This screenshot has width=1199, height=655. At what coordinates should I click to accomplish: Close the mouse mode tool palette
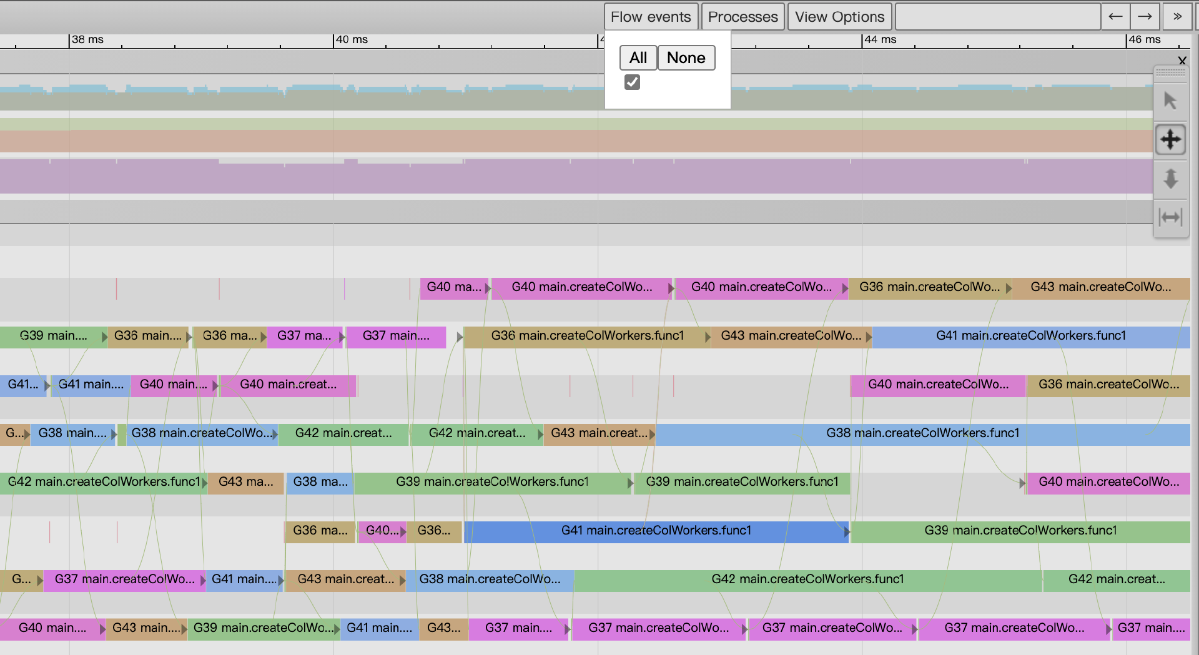pos(1182,61)
